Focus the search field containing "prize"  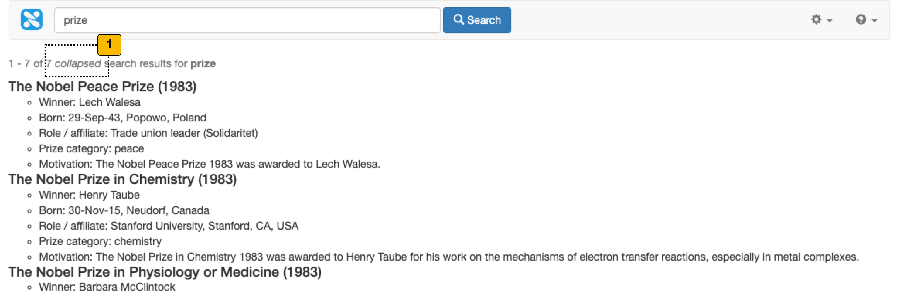pos(247,20)
